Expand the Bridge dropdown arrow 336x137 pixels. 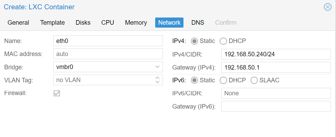157,67
